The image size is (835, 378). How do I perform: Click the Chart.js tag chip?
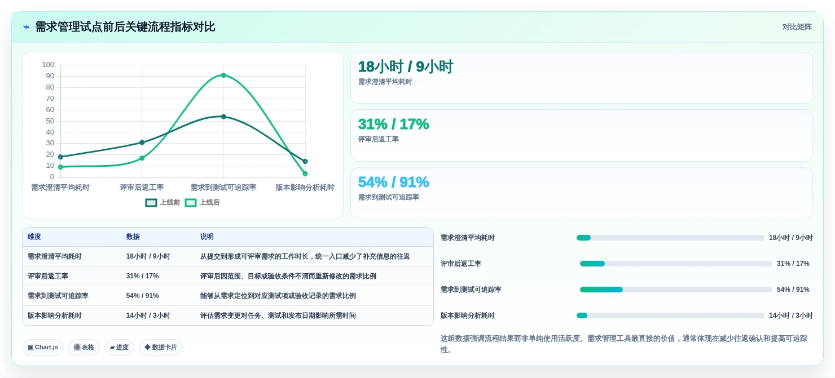[x=43, y=347]
